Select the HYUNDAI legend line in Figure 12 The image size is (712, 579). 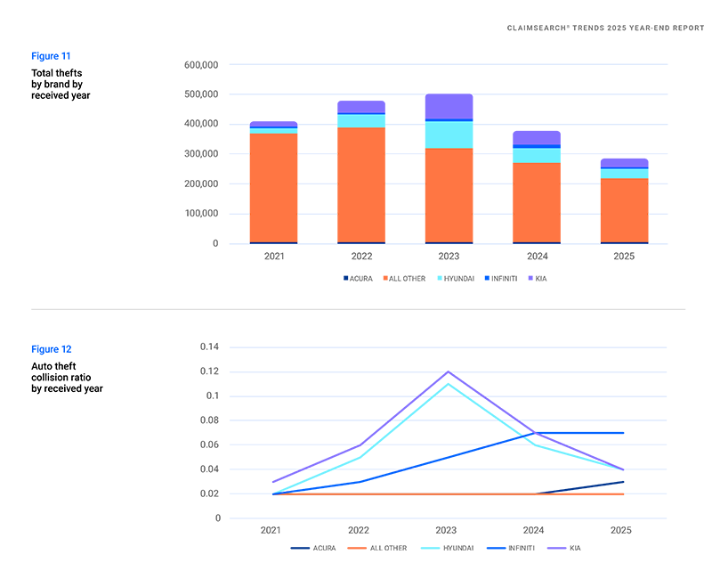click(x=431, y=548)
